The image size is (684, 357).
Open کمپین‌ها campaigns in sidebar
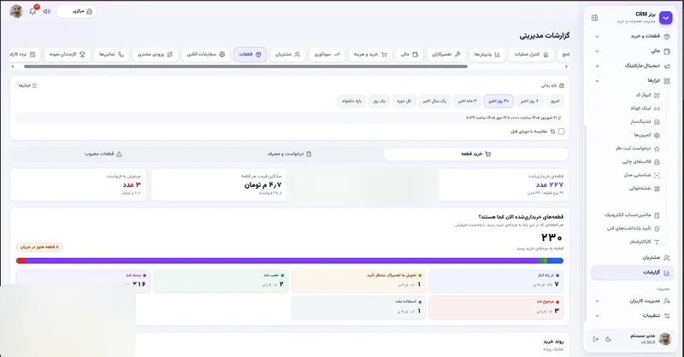pos(646,135)
